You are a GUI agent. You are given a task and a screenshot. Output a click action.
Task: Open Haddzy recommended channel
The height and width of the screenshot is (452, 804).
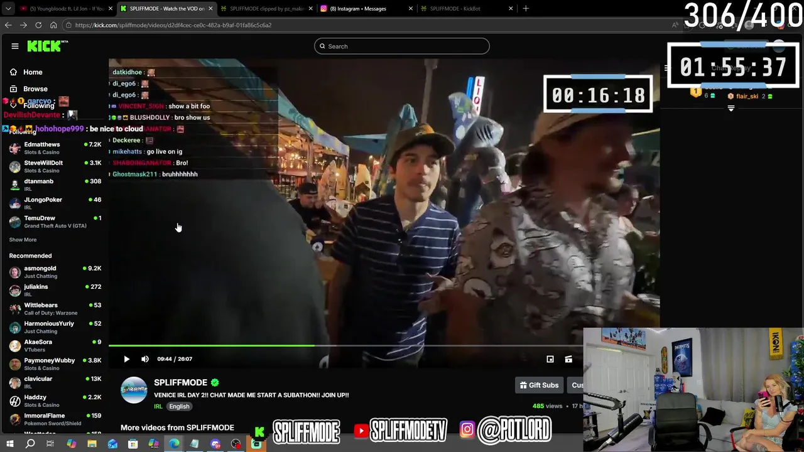[x=55, y=401]
